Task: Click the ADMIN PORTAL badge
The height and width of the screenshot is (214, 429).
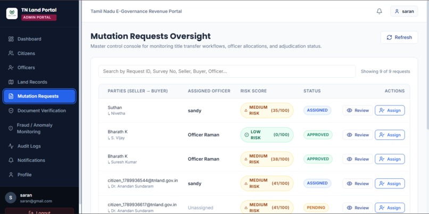Action: point(39,18)
